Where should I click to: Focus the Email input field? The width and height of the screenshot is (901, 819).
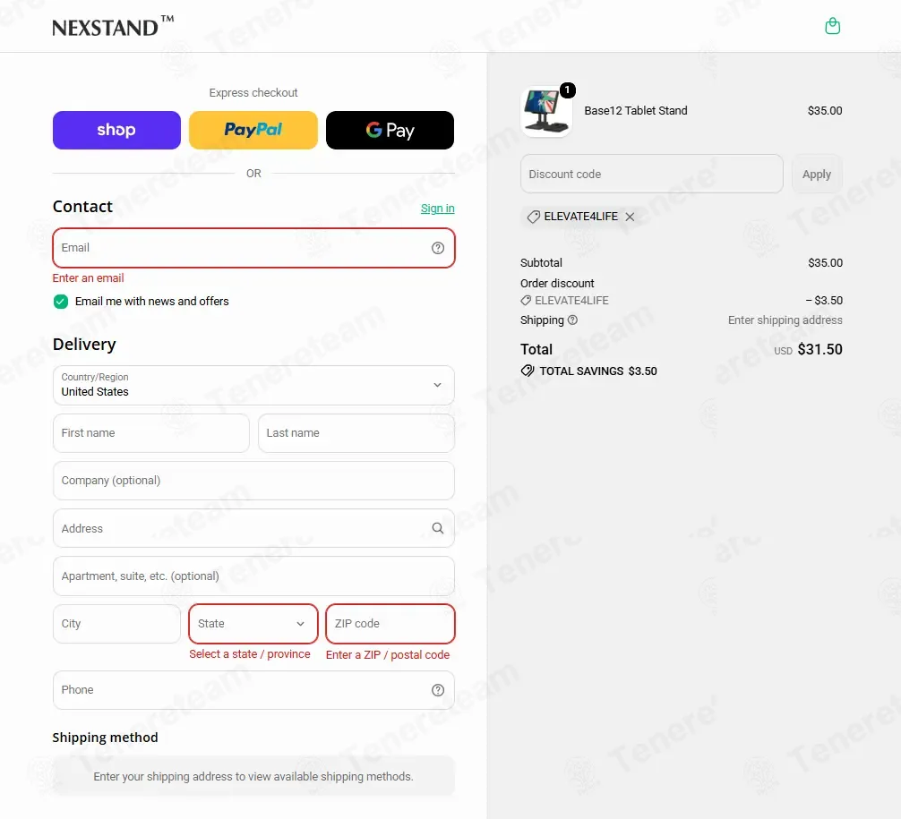253,248
